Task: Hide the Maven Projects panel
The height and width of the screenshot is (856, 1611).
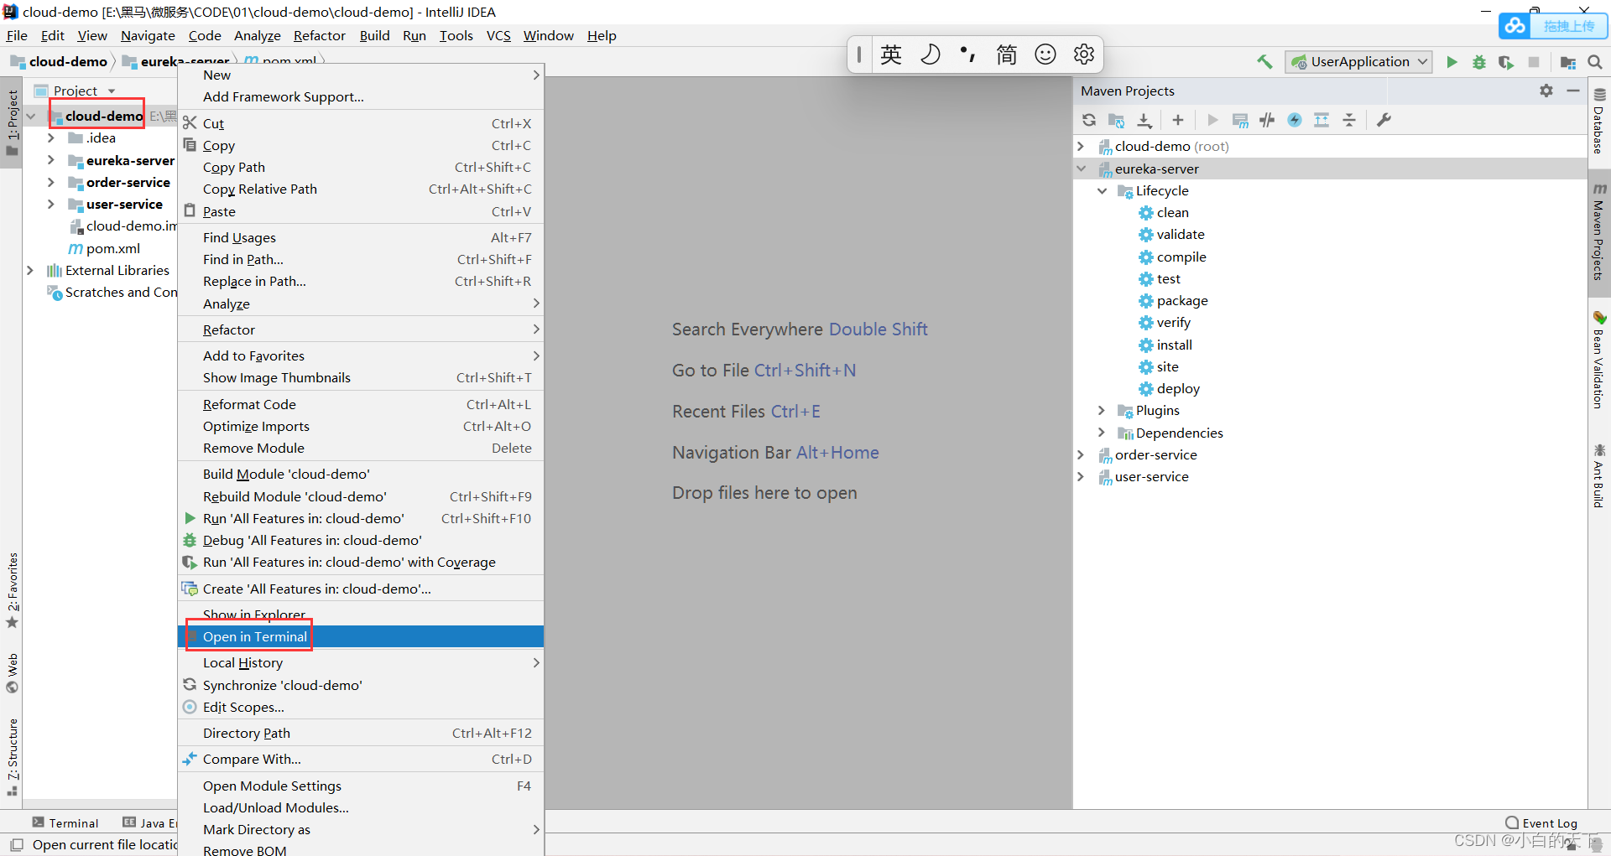Action: tap(1572, 91)
